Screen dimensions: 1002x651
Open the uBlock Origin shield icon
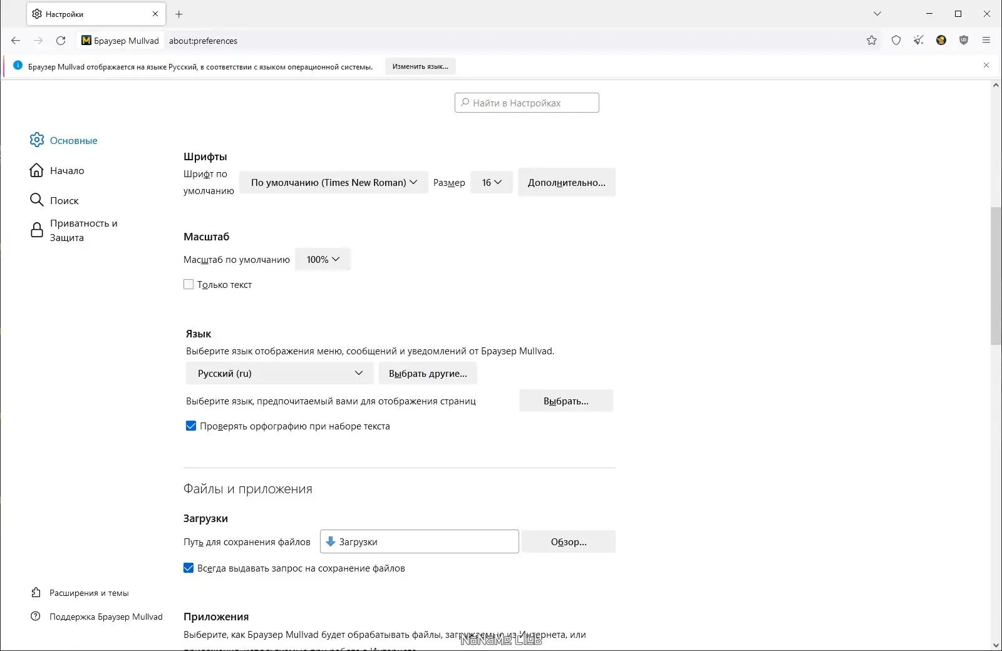coord(964,41)
